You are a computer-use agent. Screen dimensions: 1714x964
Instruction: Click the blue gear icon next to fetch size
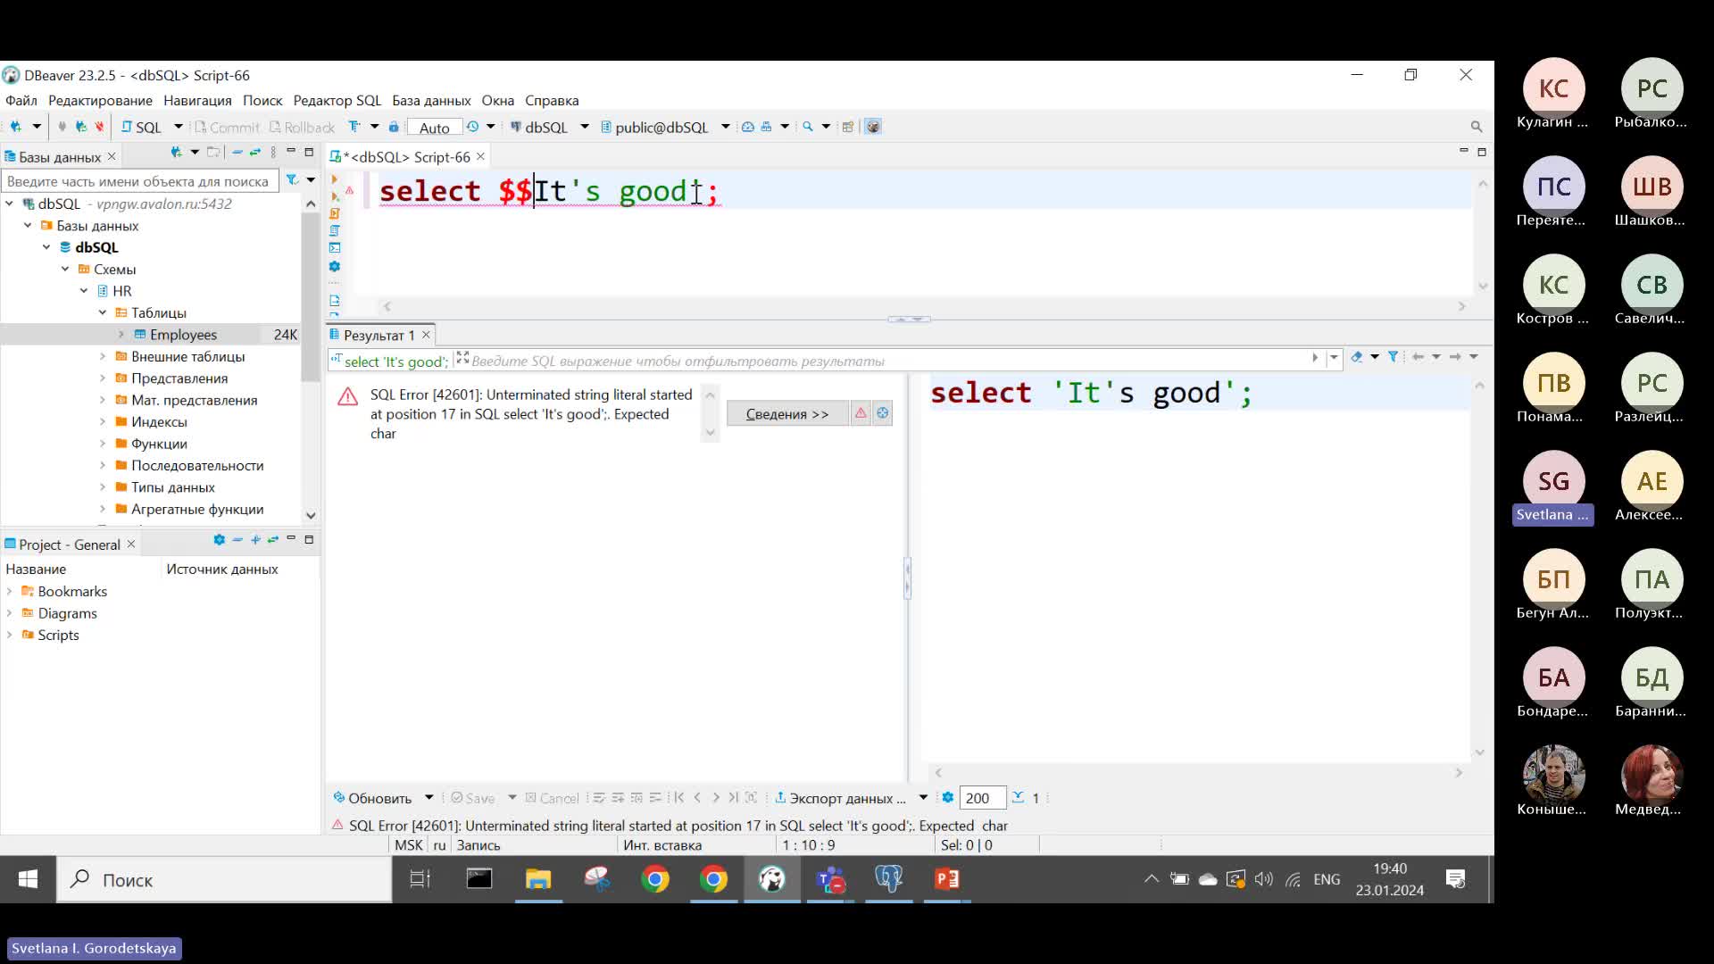pos(948,797)
